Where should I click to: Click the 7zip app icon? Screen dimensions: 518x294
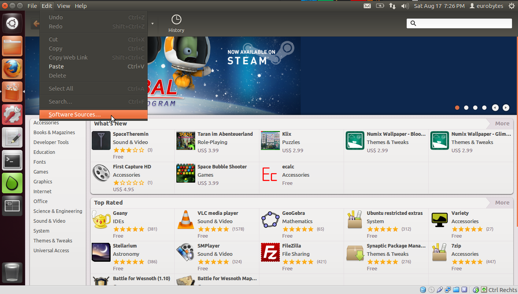point(440,253)
